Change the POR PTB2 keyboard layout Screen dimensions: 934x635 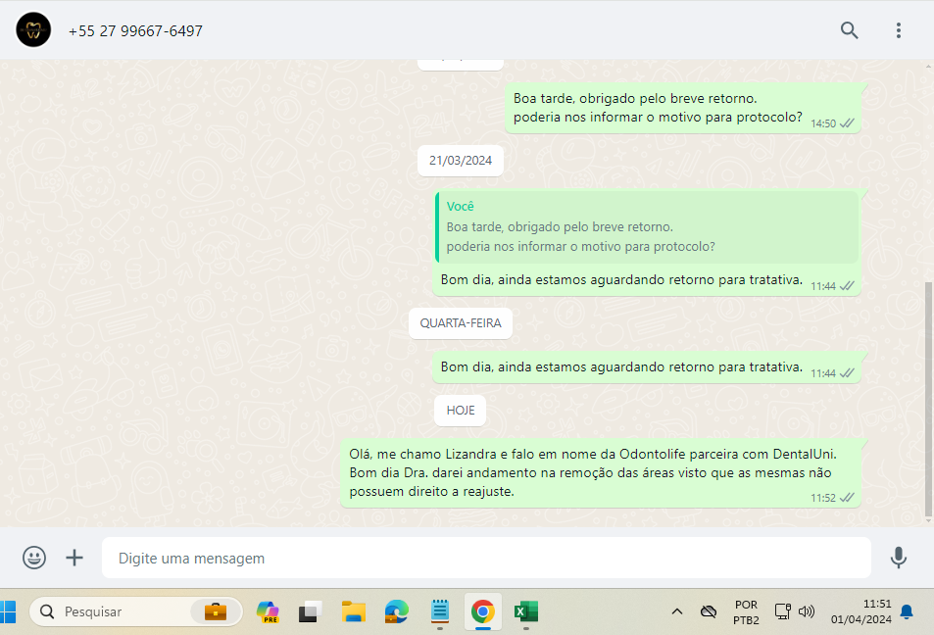[746, 612]
